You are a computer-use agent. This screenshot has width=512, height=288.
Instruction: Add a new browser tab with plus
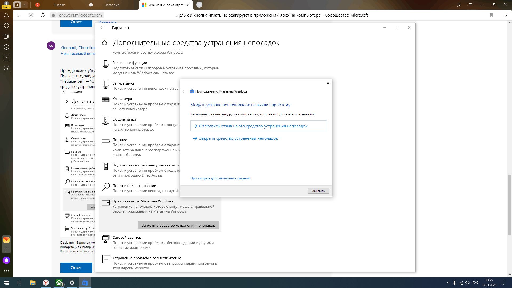[x=199, y=5]
